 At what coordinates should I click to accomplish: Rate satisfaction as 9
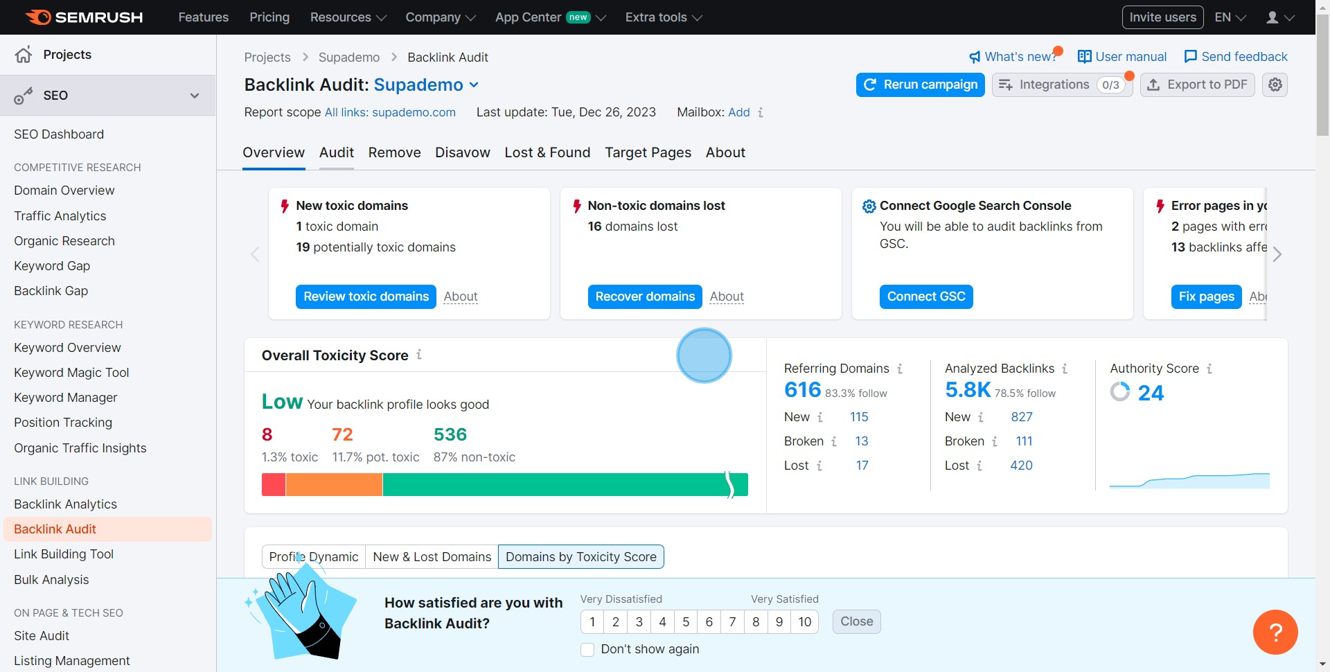tap(779, 622)
